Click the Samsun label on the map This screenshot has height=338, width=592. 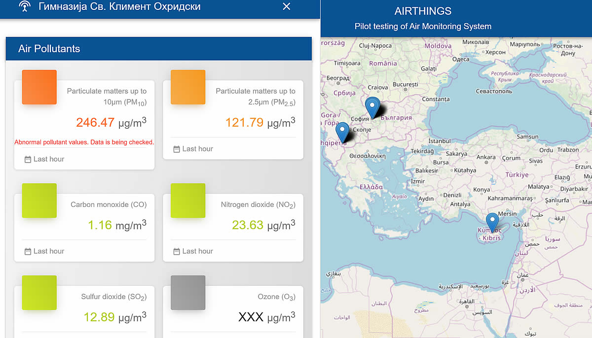(x=527, y=136)
